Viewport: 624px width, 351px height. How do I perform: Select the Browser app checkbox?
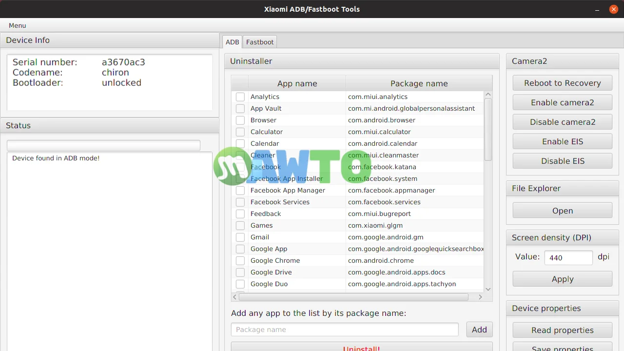click(x=240, y=120)
